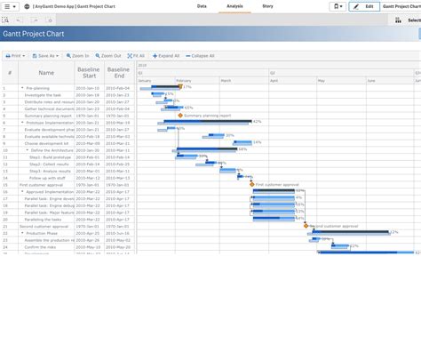Click Zoom Out on Gantt toolbar
Screen dimensions: 421x337
(108, 56)
